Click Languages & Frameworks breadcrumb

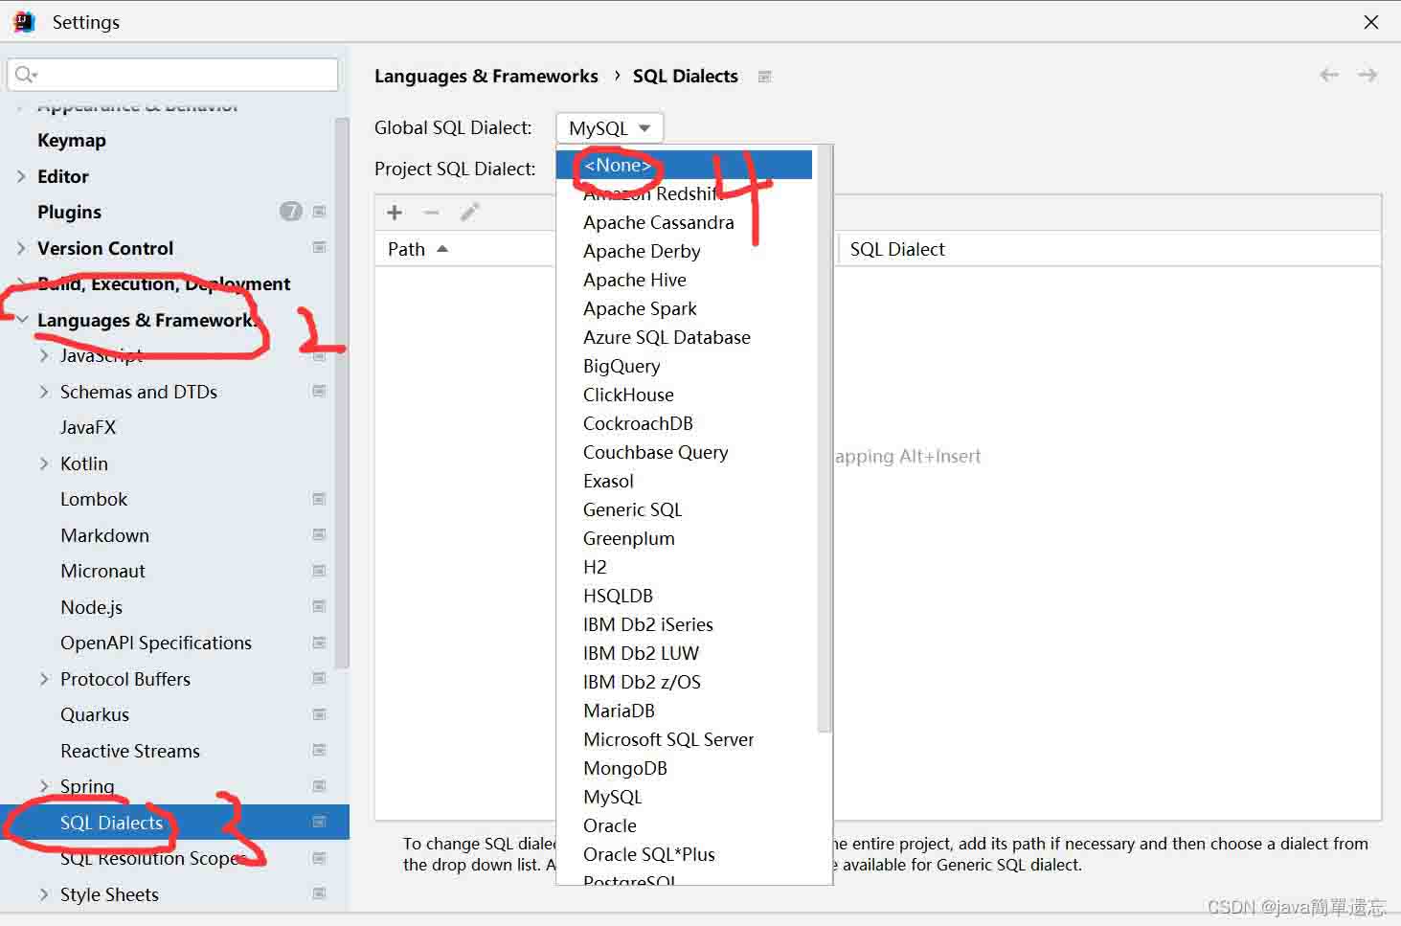[486, 77]
